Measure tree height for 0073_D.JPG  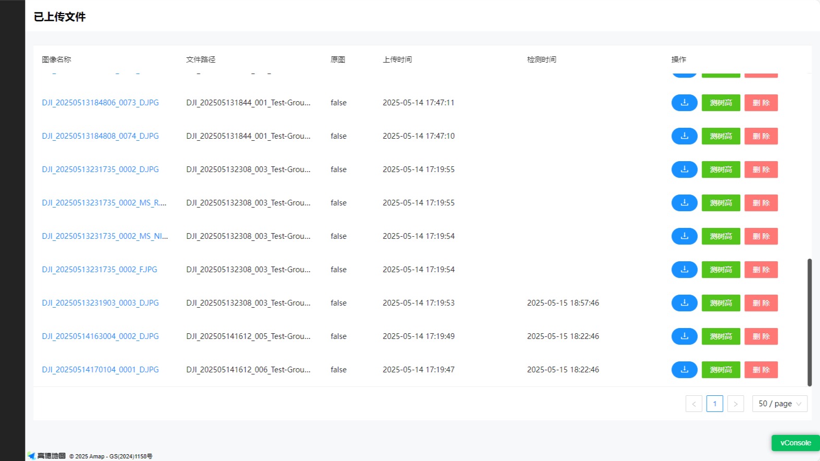pyautogui.click(x=721, y=103)
